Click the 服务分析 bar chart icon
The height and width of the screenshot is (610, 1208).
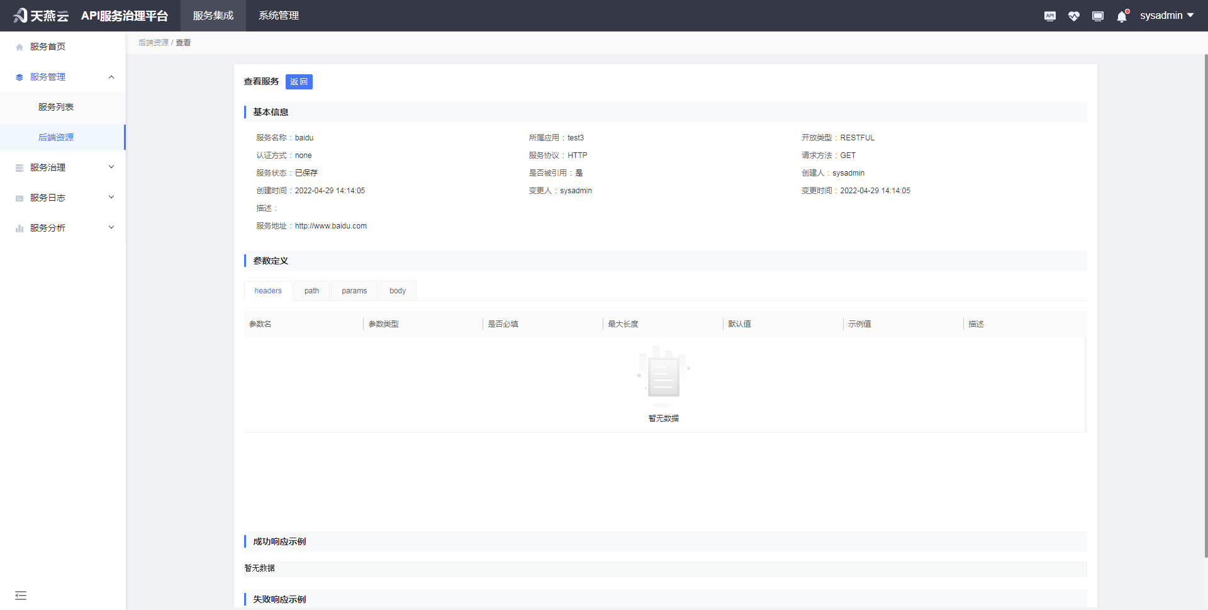(x=19, y=228)
